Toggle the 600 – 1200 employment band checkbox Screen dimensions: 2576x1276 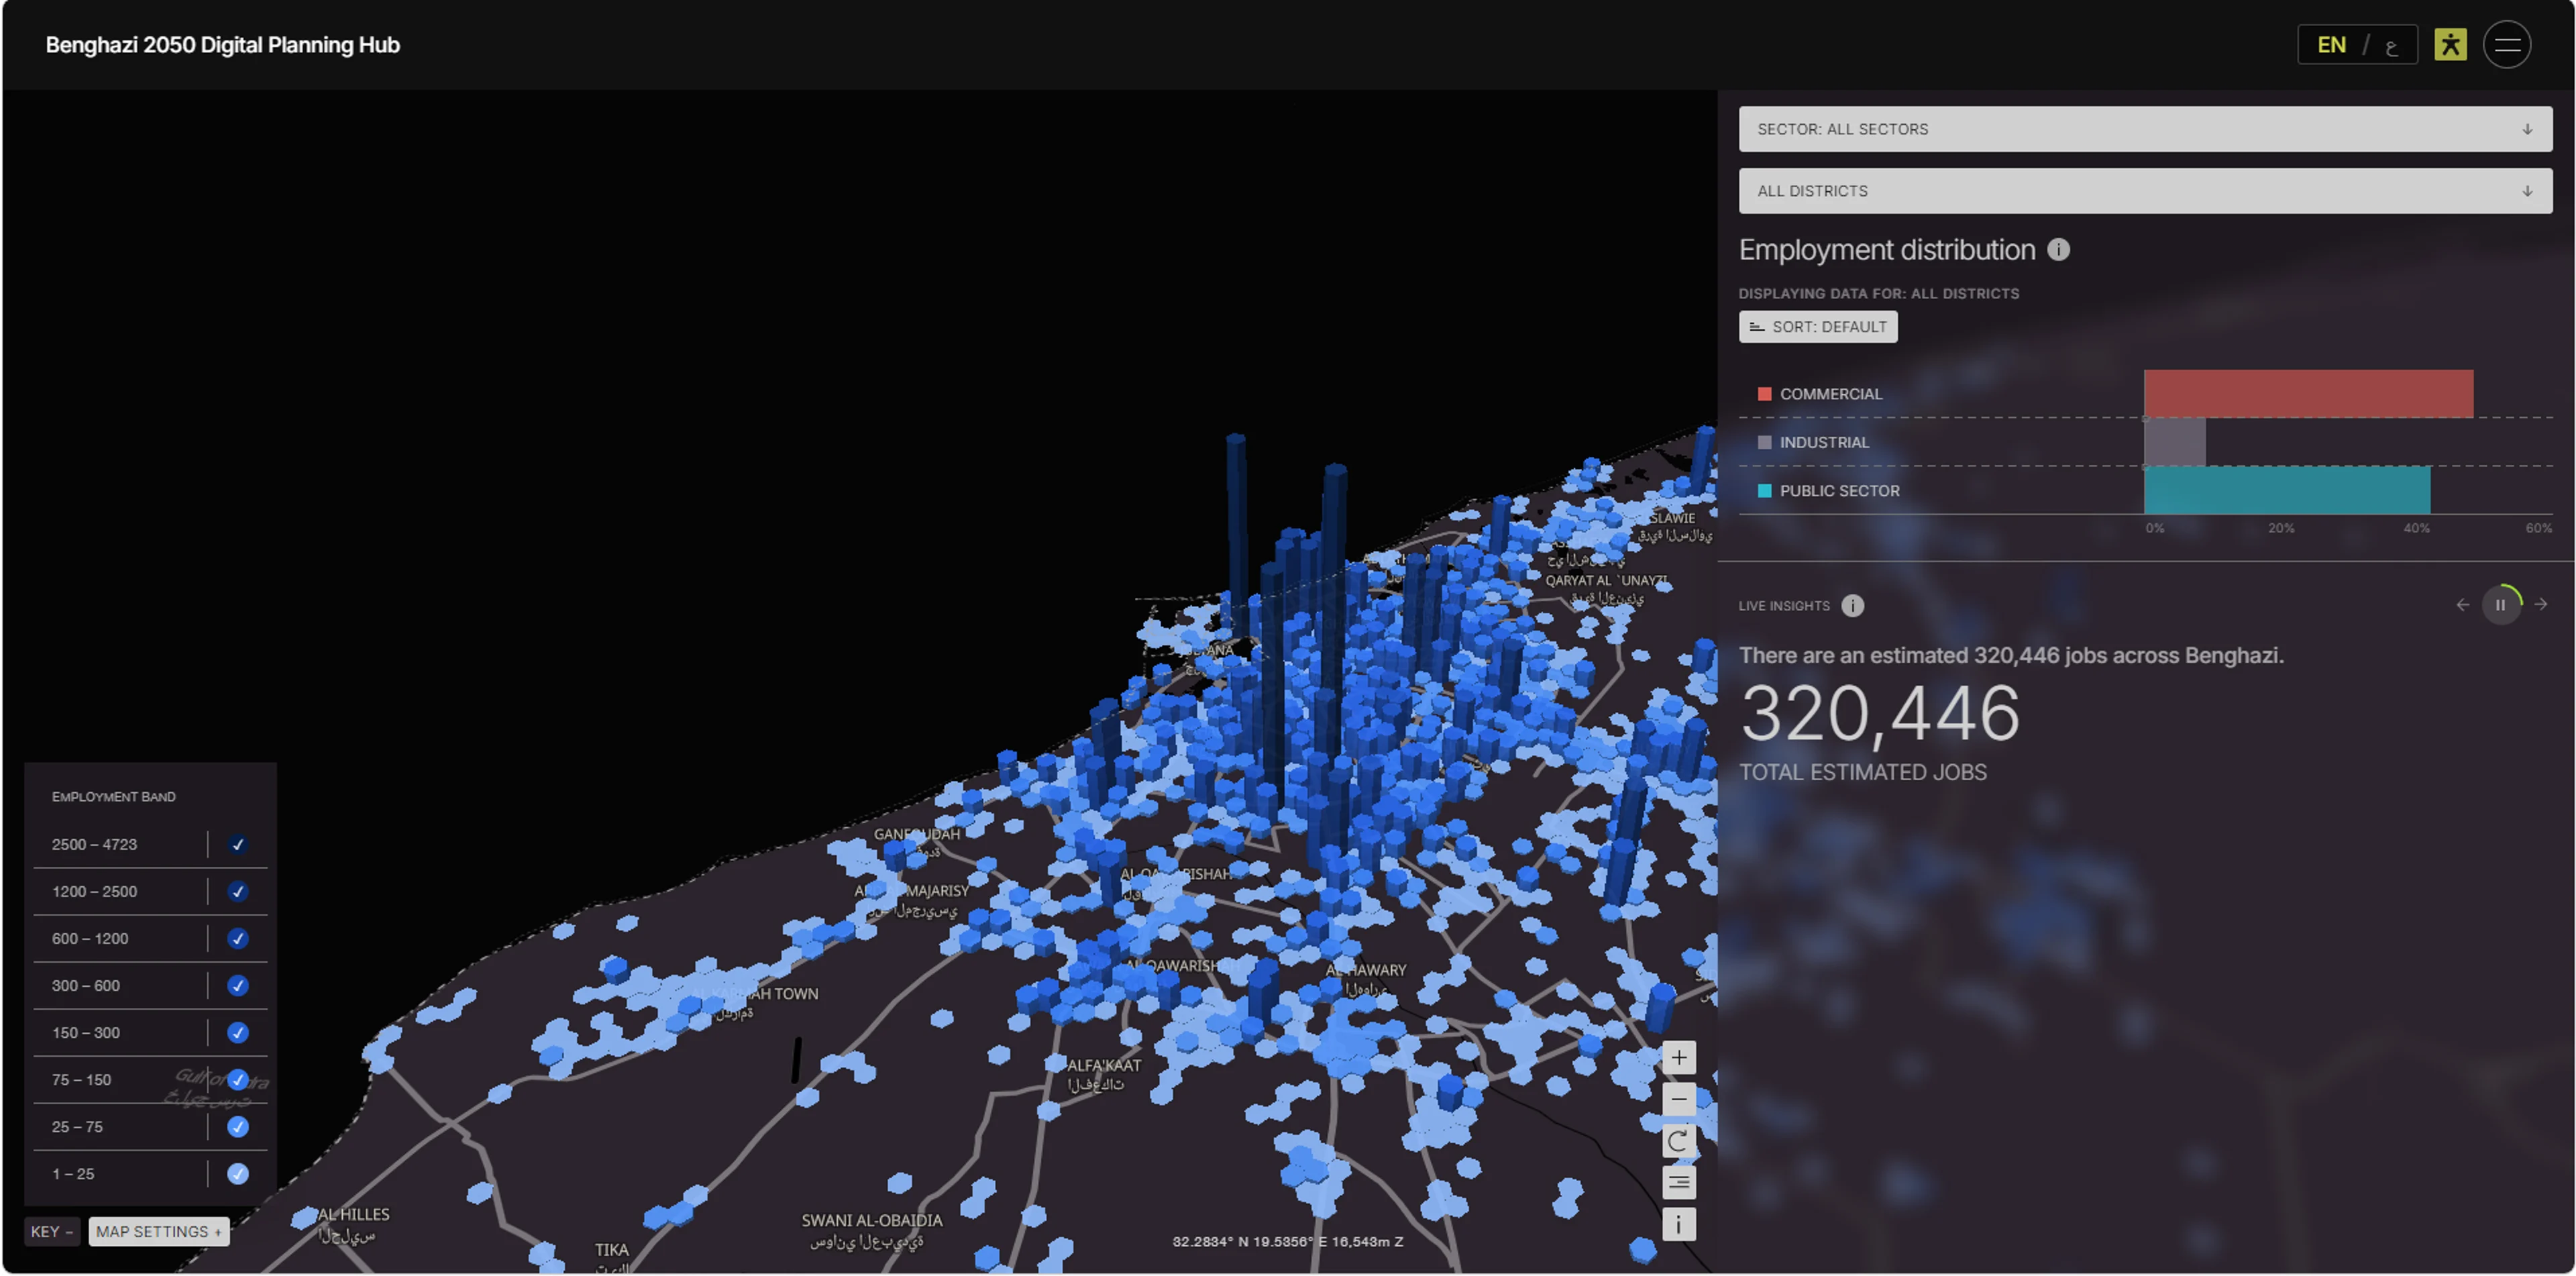(x=237, y=939)
